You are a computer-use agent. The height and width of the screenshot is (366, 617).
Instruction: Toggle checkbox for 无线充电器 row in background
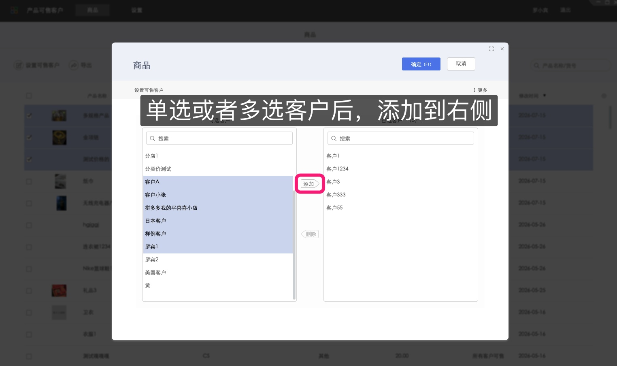click(x=29, y=203)
